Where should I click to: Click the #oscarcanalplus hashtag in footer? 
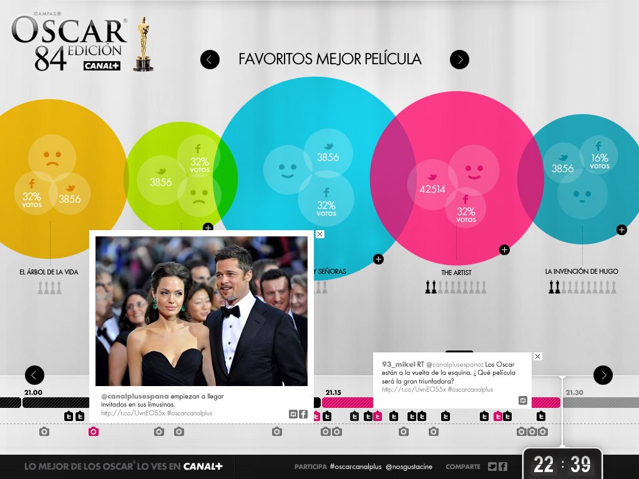click(x=356, y=467)
